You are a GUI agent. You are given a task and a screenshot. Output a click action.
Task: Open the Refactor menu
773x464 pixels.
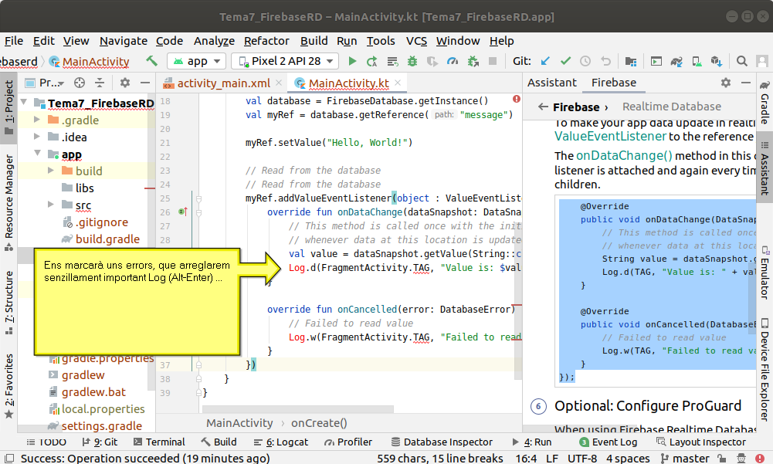pyautogui.click(x=266, y=41)
